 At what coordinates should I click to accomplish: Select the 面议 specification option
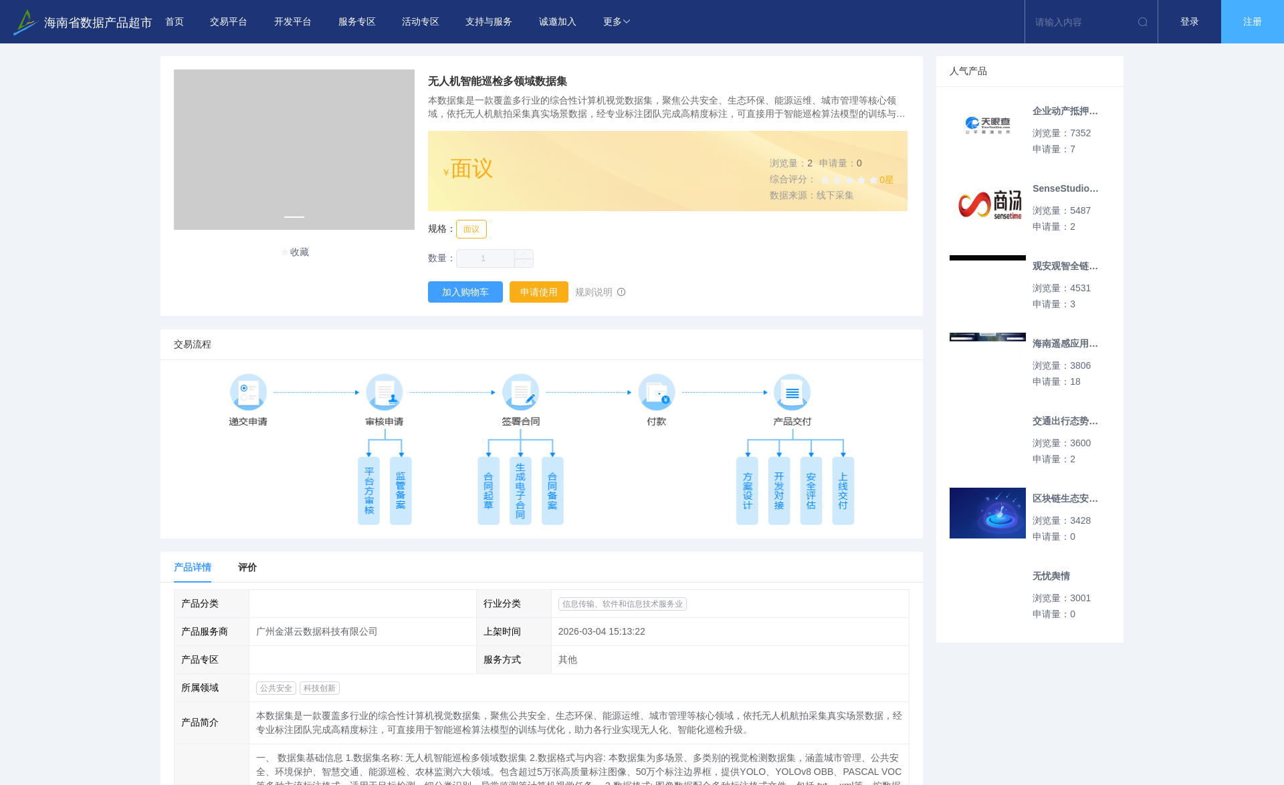[x=471, y=229]
